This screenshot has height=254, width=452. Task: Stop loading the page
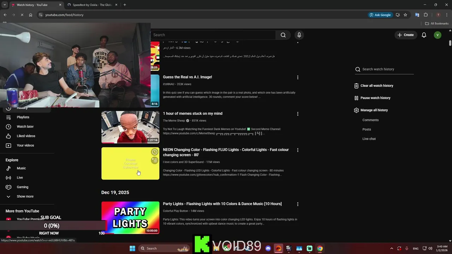[x=22, y=15]
